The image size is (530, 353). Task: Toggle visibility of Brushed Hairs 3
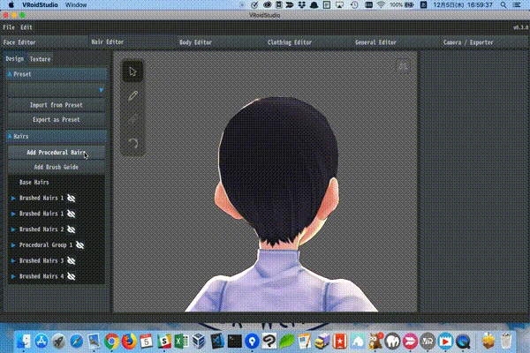coord(71,261)
